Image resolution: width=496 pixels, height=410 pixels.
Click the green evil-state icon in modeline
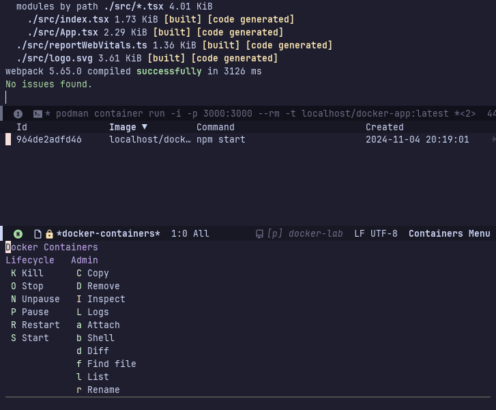point(18,234)
